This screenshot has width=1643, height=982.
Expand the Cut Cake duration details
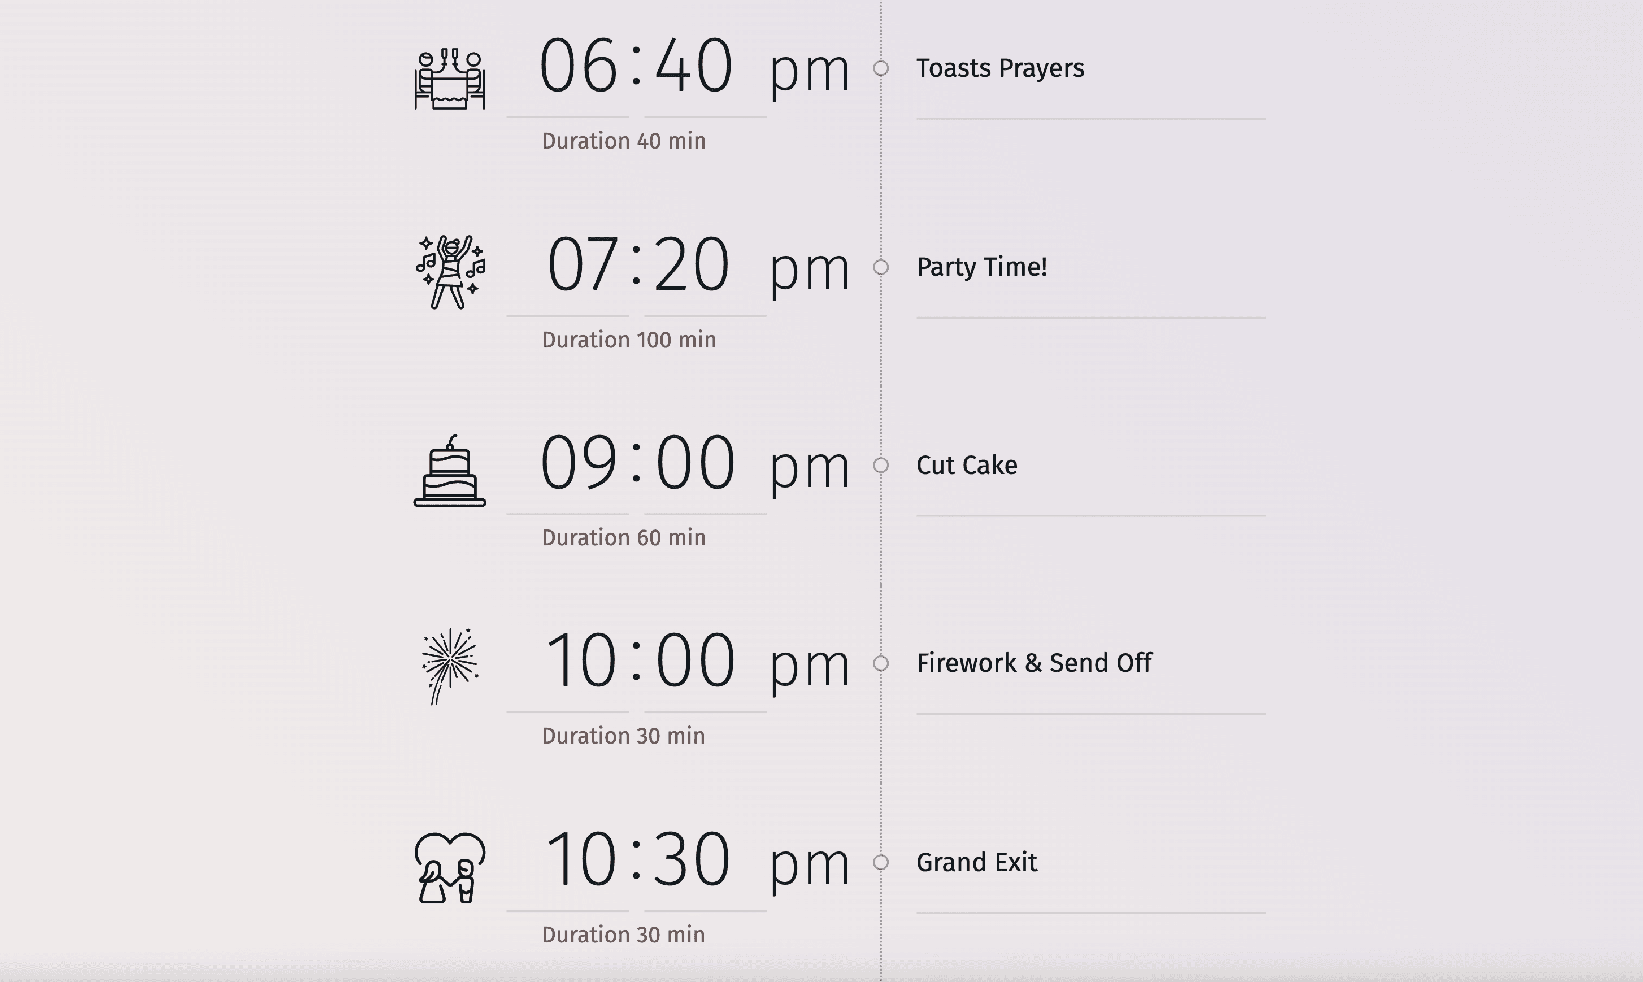(623, 537)
